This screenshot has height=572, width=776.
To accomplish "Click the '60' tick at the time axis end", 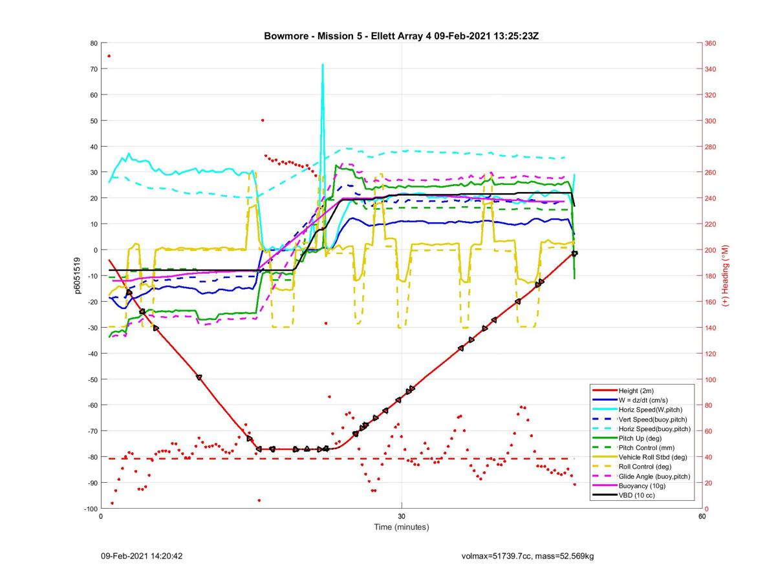I will (x=702, y=516).
